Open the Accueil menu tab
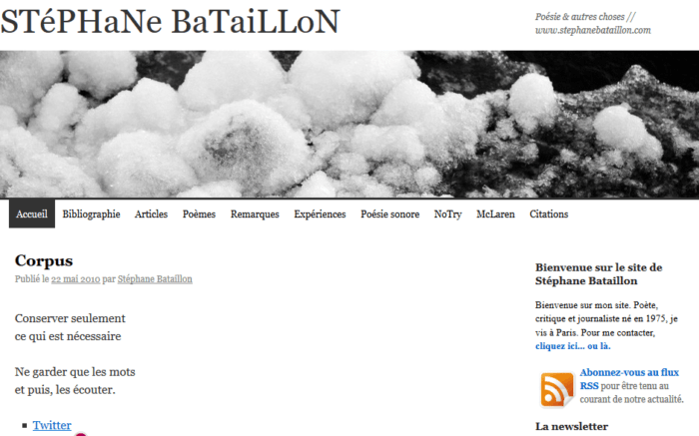 [x=32, y=215]
